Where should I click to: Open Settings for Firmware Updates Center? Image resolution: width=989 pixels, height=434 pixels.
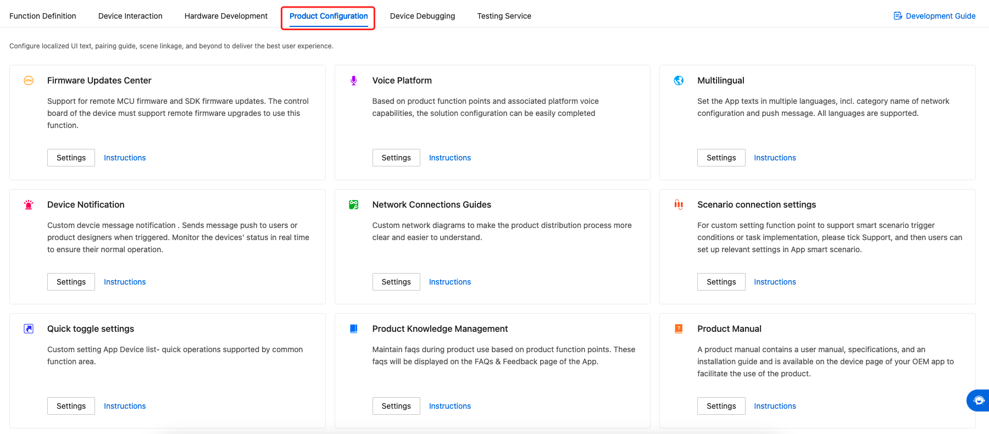pyautogui.click(x=71, y=158)
